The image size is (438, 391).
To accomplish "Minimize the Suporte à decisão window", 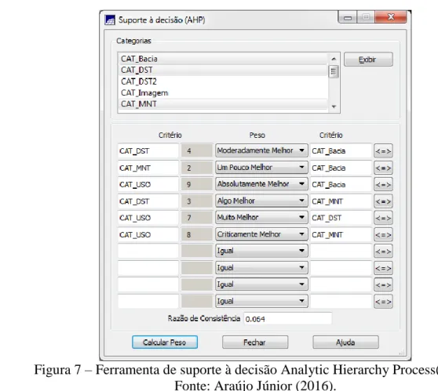I will coord(348,17).
